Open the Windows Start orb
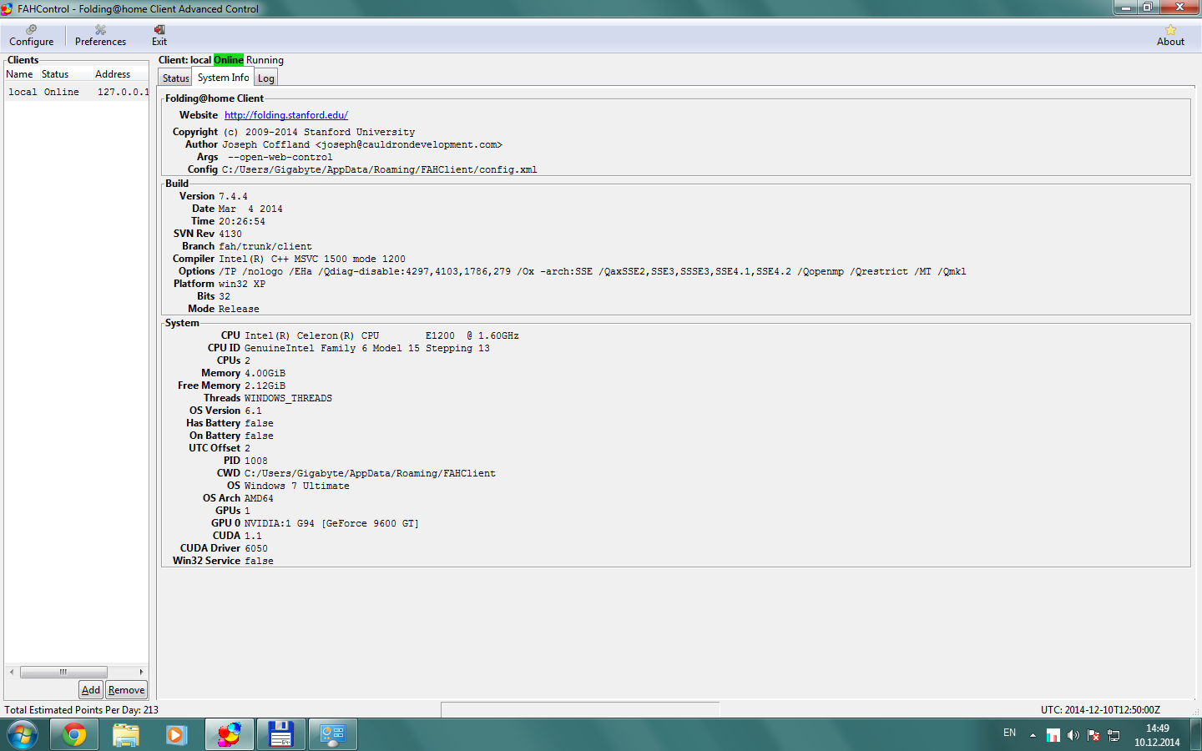Screen dimensions: 1202x751 pos(23,735)
